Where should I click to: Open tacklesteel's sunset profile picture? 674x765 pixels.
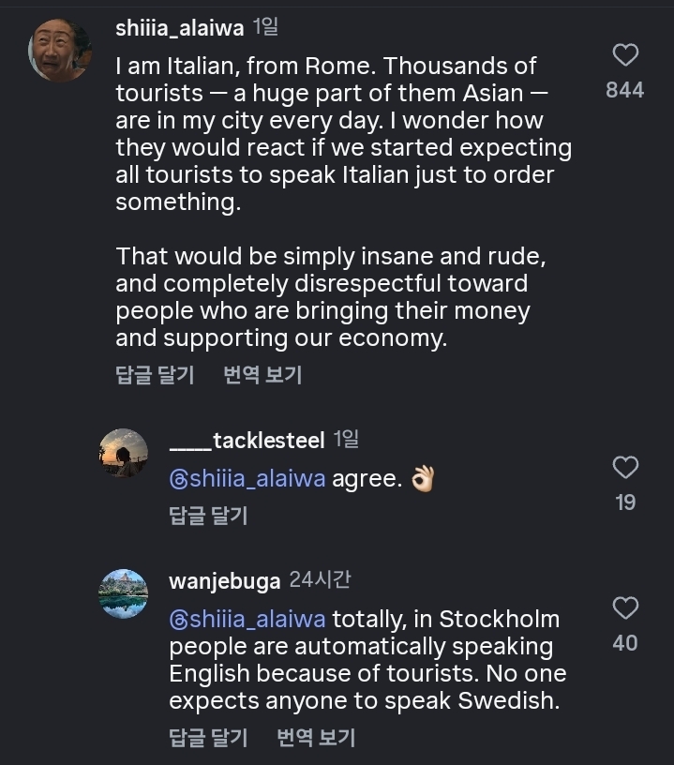(124, 453)
